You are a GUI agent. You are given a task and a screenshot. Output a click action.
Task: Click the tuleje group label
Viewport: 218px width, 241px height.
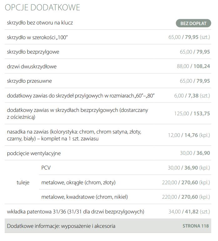coord(23,182)
